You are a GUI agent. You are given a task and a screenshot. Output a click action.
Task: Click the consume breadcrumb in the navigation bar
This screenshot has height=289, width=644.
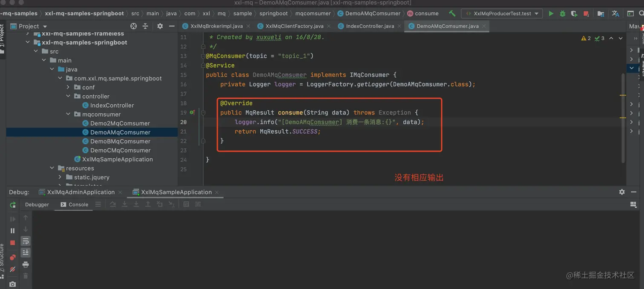(x=423, y=14)
